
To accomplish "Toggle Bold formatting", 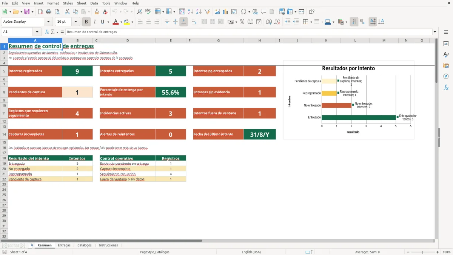I will pyautogui.click(x=86, y=22).
